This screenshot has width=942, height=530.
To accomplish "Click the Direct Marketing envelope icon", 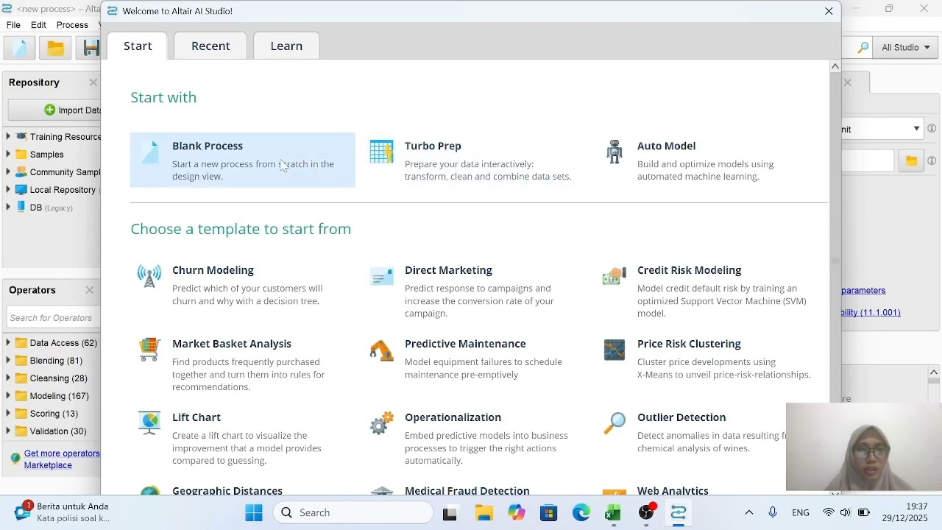I will pyautogui.click(x=381, y=276).
